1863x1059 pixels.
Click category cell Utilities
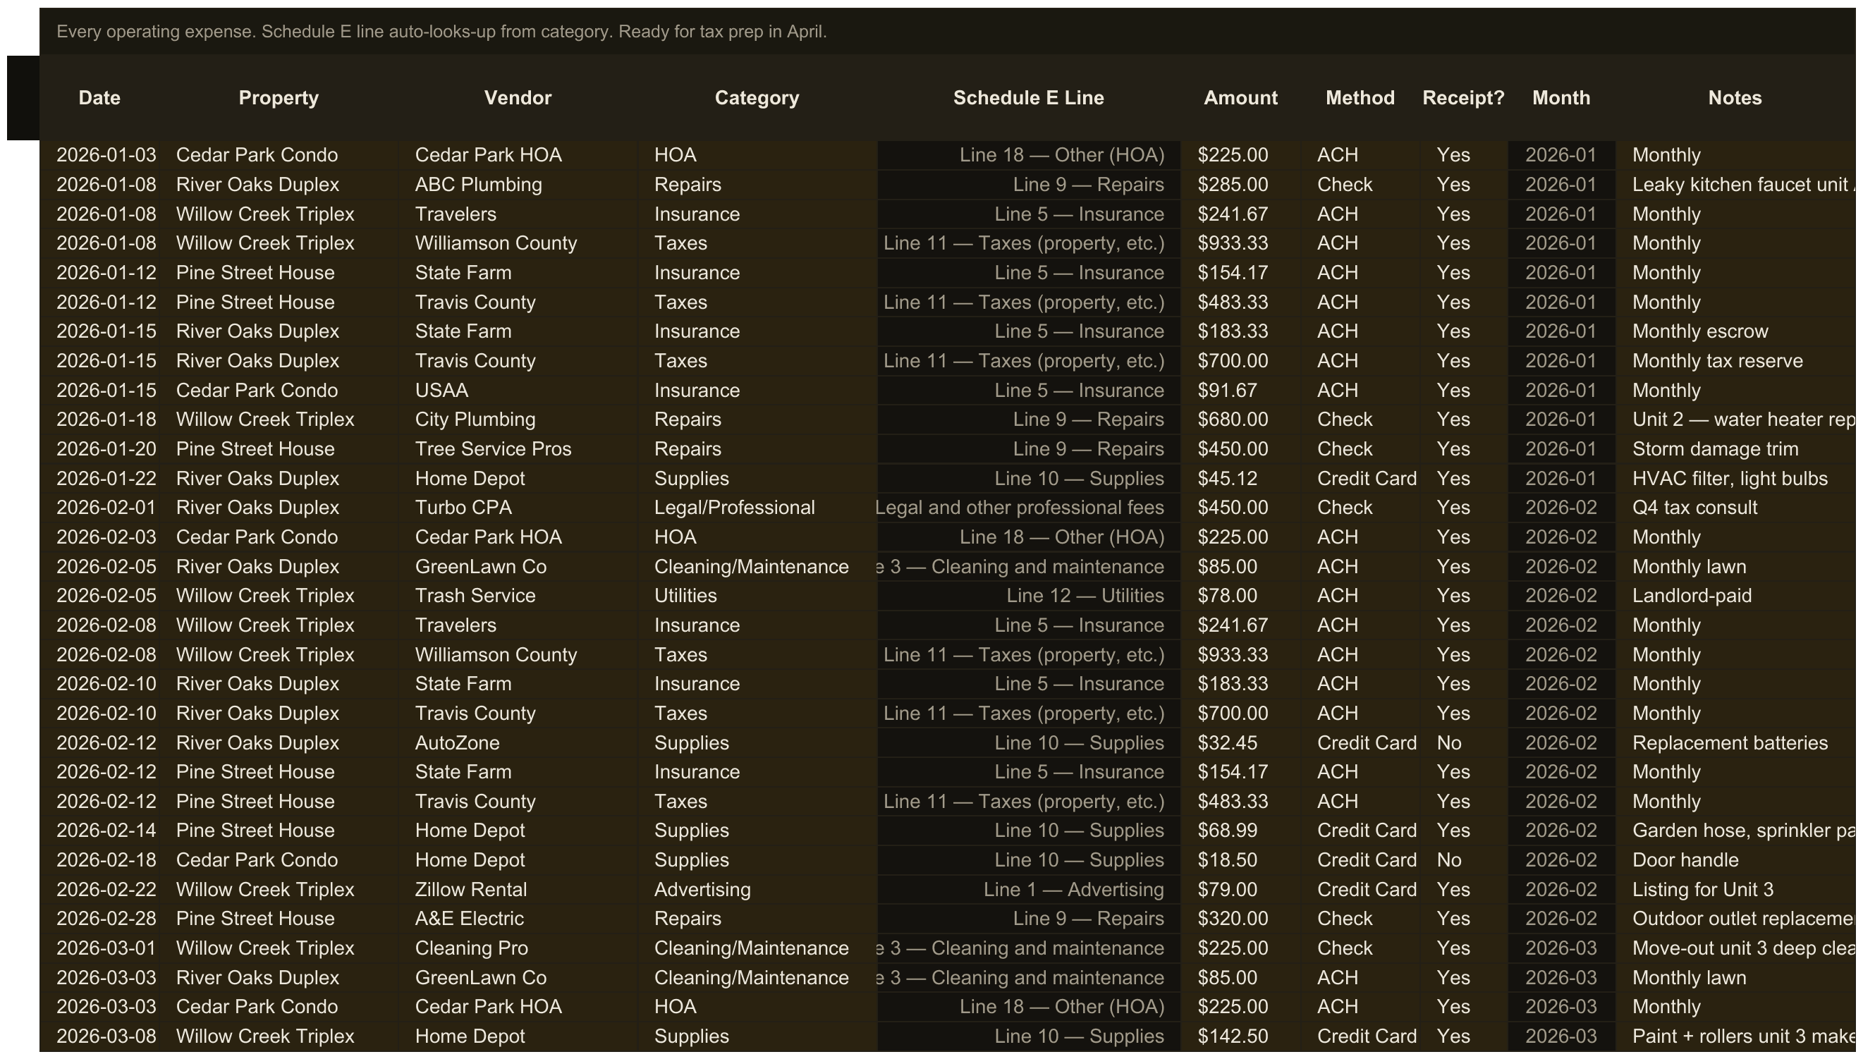tap(757, 596)
